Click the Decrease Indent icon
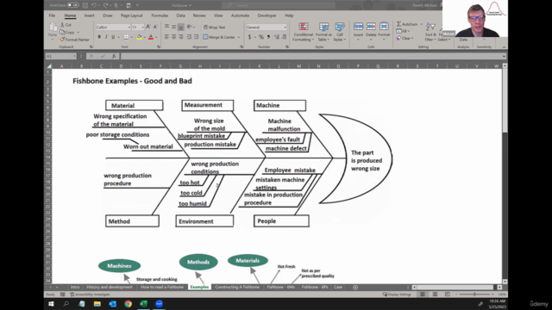Viewport: 552px width, 310px height. (x=189, y=37)
